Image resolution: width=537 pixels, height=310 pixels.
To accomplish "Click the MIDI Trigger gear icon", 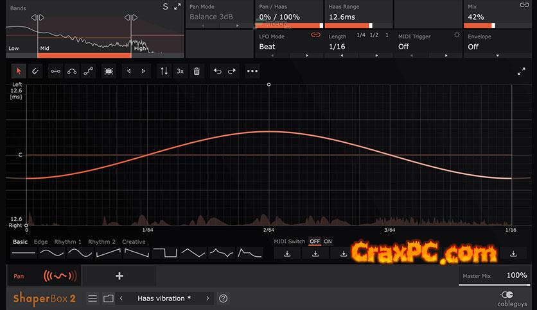I will (457, 35).
